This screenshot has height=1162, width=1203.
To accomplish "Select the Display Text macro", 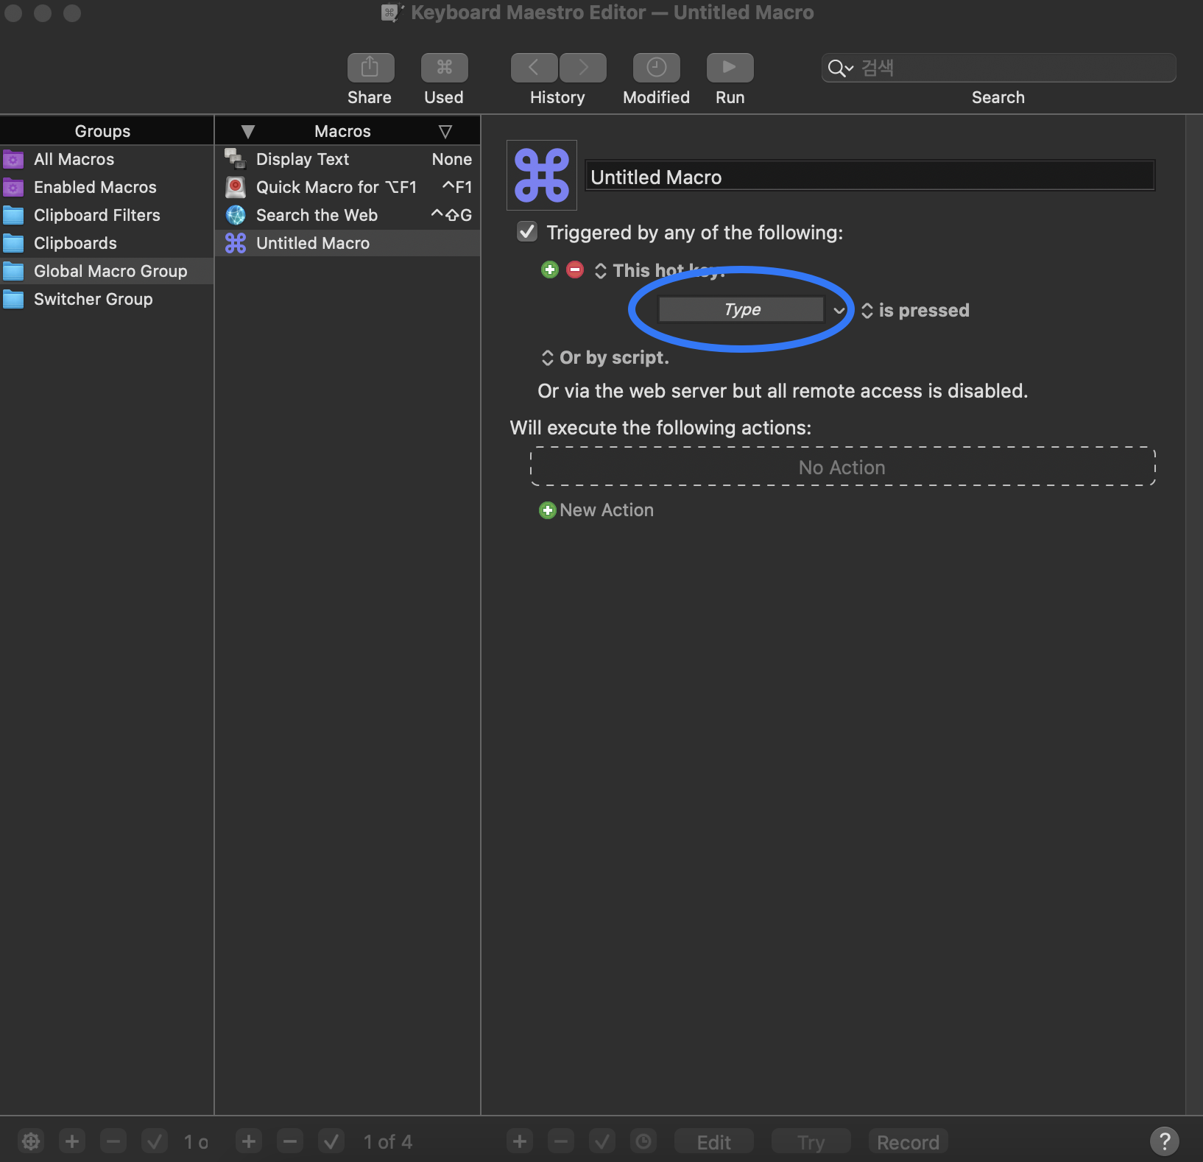I will 348,159.
